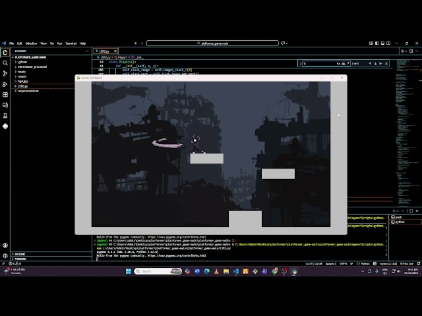Open the Search view in activity bar
Screen dimensions: 422x316
pyautogui.click(x=5, y=63)
